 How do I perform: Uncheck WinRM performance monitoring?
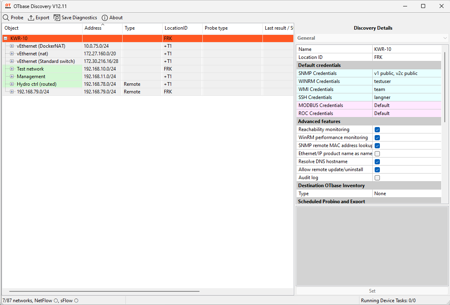pos(377,137)
